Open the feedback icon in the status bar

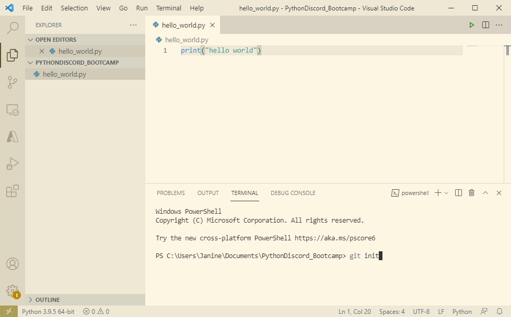[x=484, y=311]
